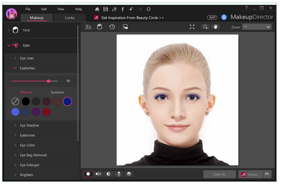Viewport: 282px width, 186px height.
Task: Select the hand pan tool
Action: coord(215,27)
